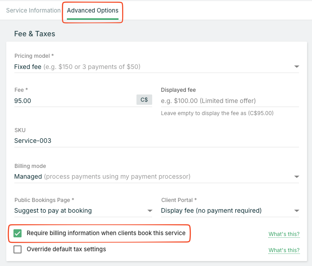Viewport: 312px width, 266px height.
Task: Click the Client Portal caret arrow
Action: point(296,211)
